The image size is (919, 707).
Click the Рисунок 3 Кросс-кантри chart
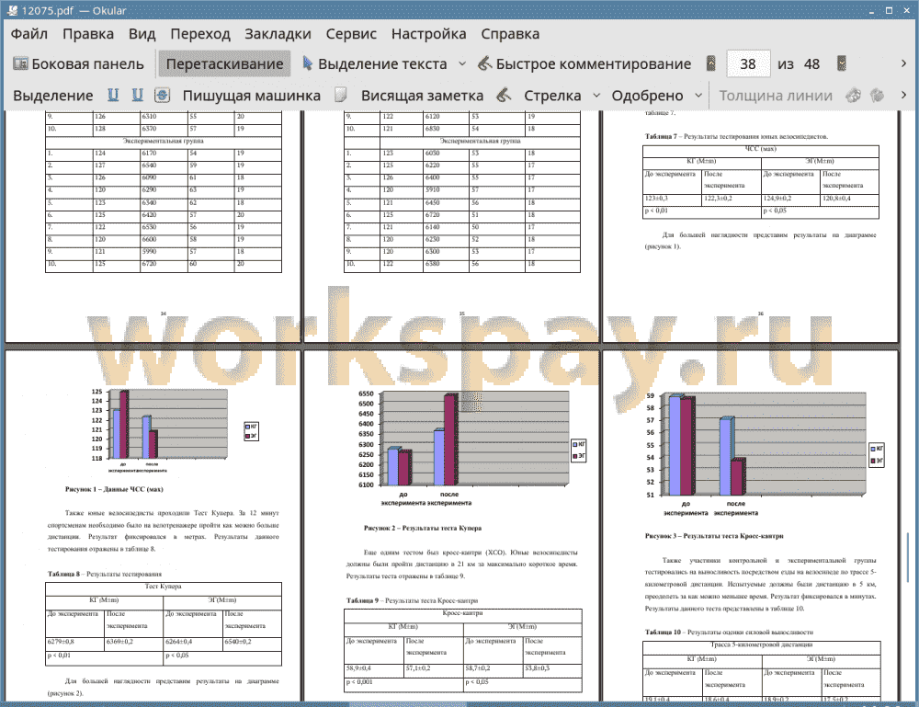(765, 455)
